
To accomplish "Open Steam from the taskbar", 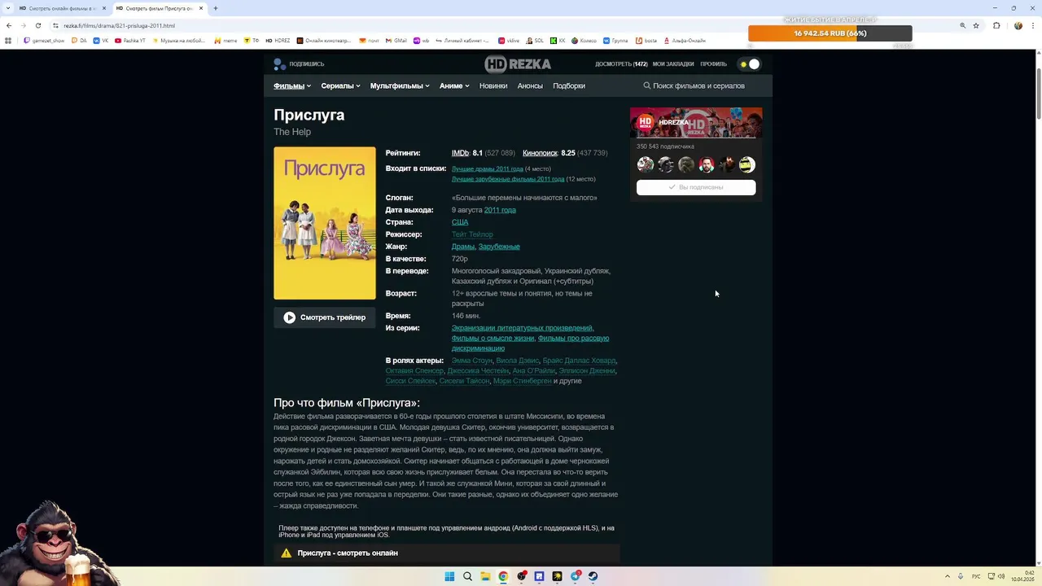I will point(593,576).
